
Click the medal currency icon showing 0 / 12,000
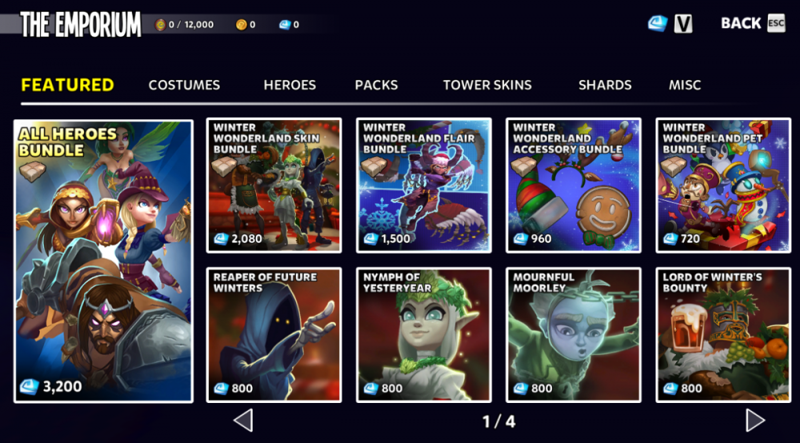pos(160,25)
